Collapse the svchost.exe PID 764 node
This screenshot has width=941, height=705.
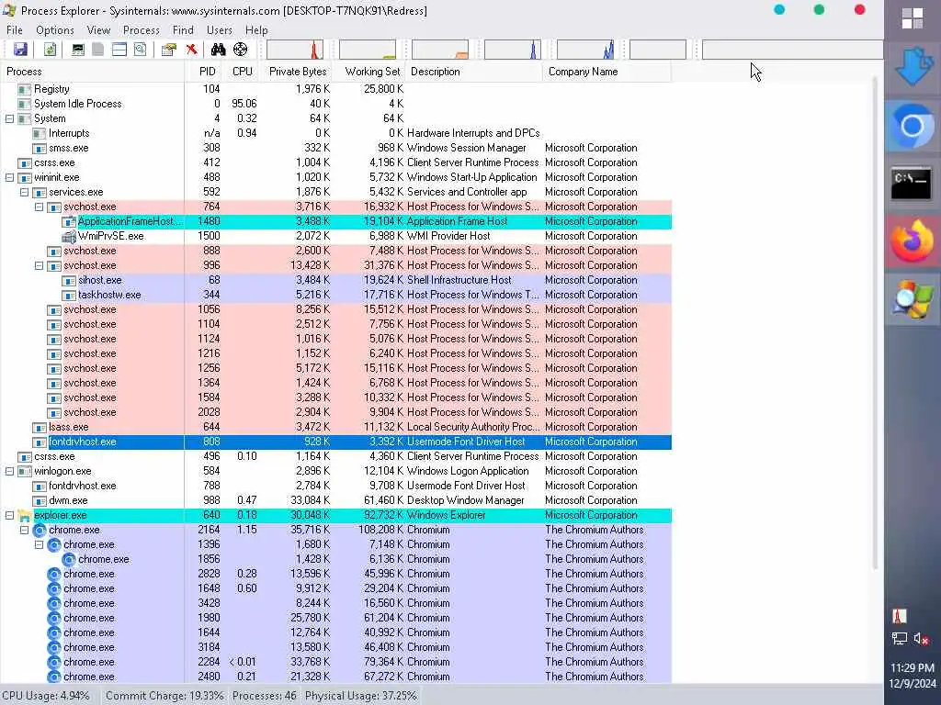click(39, 207)
